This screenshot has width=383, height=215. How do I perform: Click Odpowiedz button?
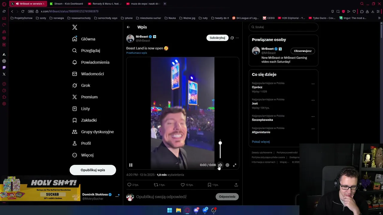tap(227, 197)
